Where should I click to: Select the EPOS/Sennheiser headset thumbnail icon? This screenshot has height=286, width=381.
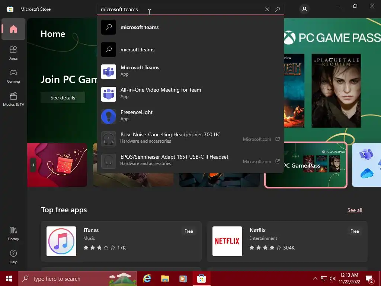tap(109, 161)
